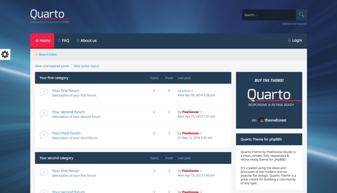Click speech bubble icon for Your second forum in first category
This screenshot has width=337, height=193.
(x=44, y=114)
